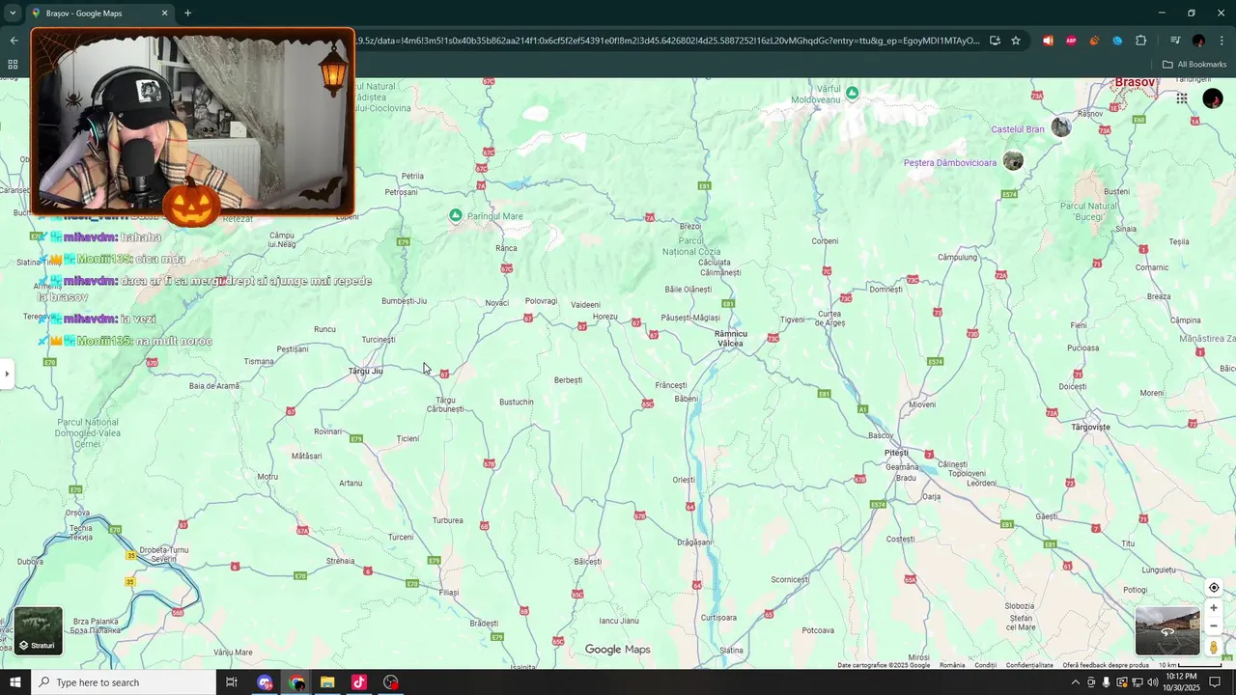The height and width of the screenshot is (695, 1236).
Task: Open the TikTok taskbar app
Action: click(359, 682)
